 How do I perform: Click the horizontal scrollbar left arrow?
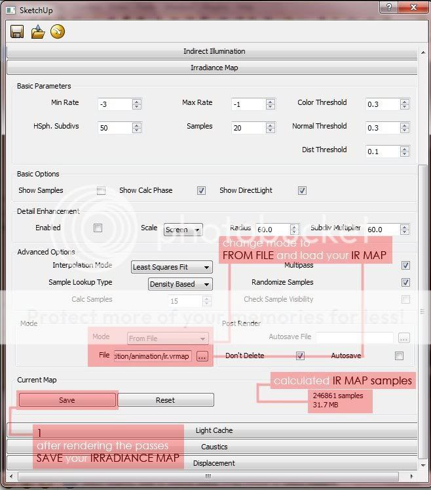click(x=12, y=477)
